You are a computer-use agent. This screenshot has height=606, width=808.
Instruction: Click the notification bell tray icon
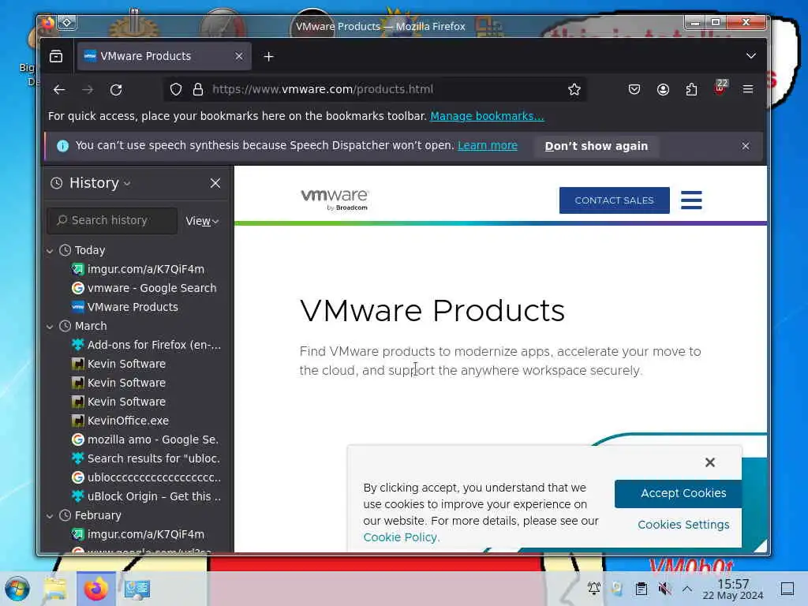(x=594, y=588)
